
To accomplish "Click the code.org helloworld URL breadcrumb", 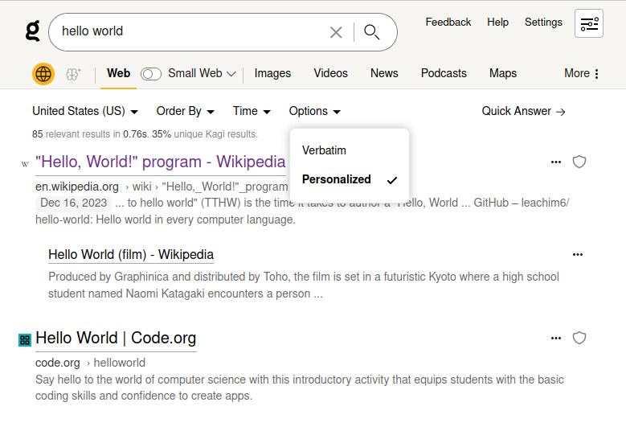I will tap(90, 363).
